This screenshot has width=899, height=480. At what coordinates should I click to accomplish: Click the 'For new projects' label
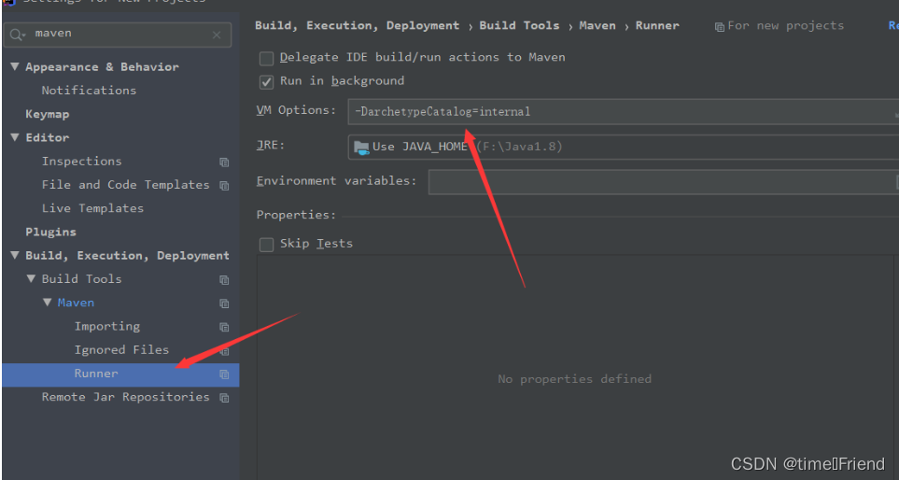[x=785, y=26]
